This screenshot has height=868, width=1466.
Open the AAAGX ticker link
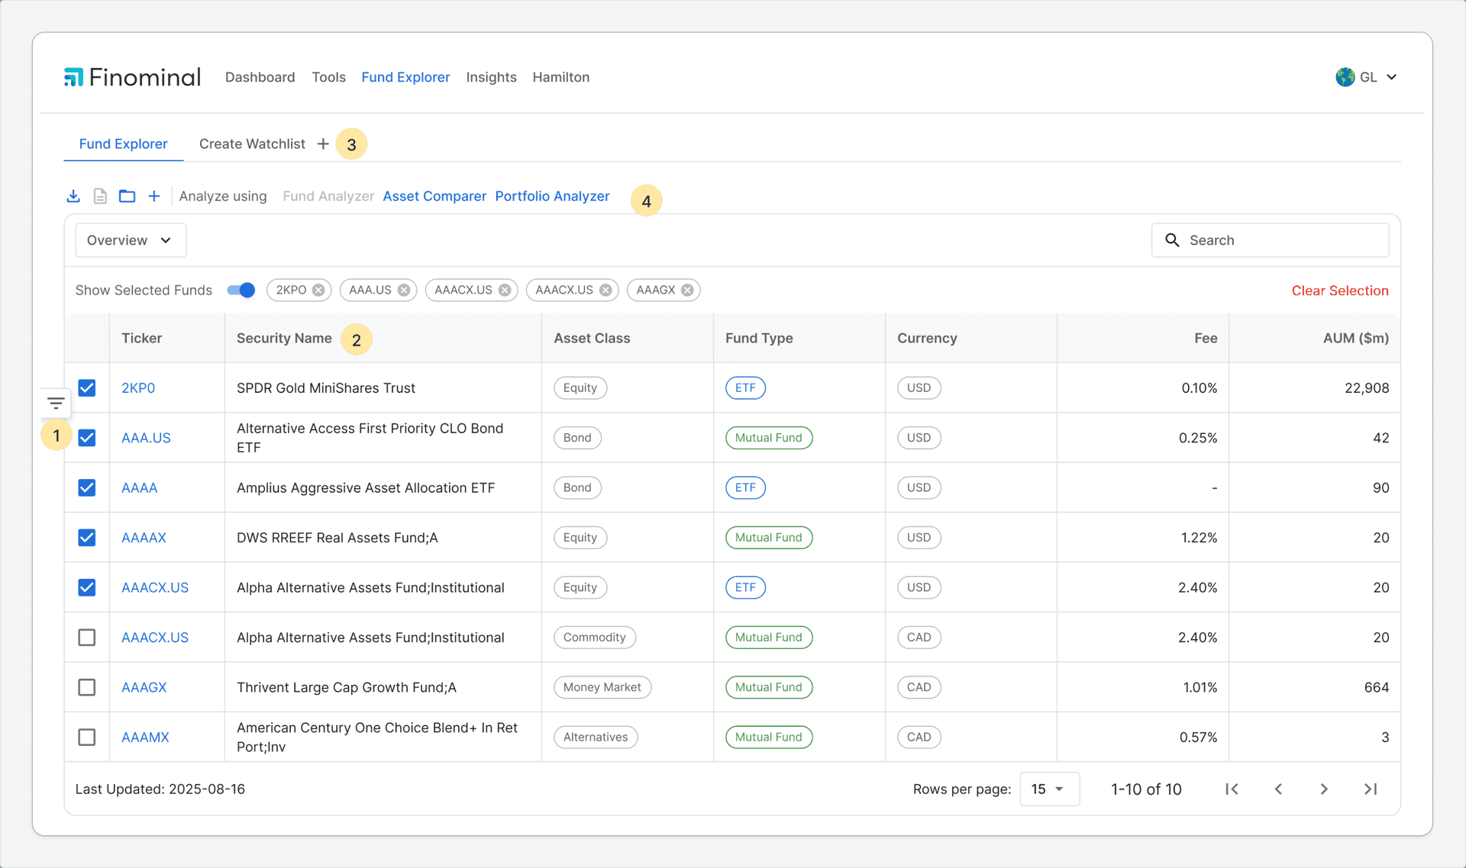click(x=144, y=687)
